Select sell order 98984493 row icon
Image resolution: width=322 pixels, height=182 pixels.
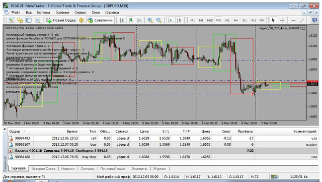pos(11,138)
